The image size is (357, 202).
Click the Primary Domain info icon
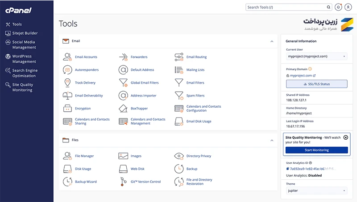(310, 69)
